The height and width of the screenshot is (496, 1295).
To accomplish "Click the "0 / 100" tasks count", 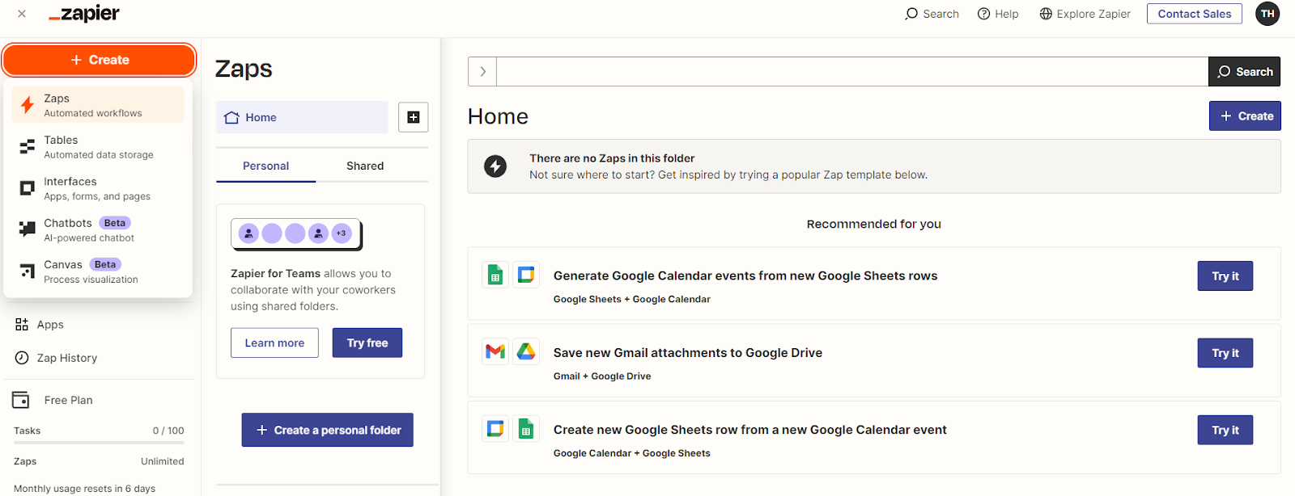I will (x=168, y=431).
